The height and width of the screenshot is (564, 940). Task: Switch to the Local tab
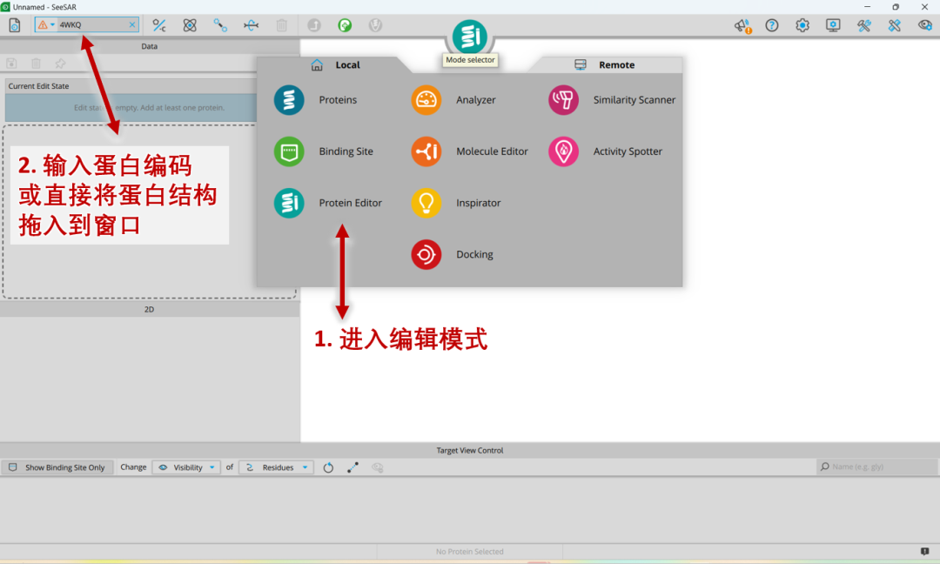tap(336, 64)
